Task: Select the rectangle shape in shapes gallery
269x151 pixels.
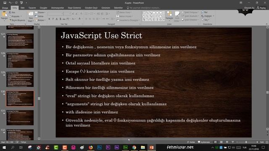Action: [x=154, y=13]
